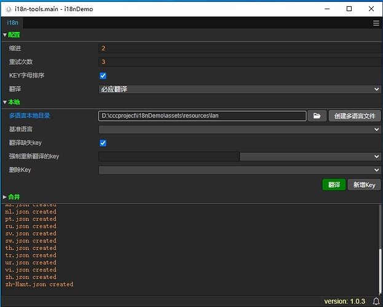Click log line tr.json created
The width and height of the screenshot is (383, 307).
pos(31,255)
